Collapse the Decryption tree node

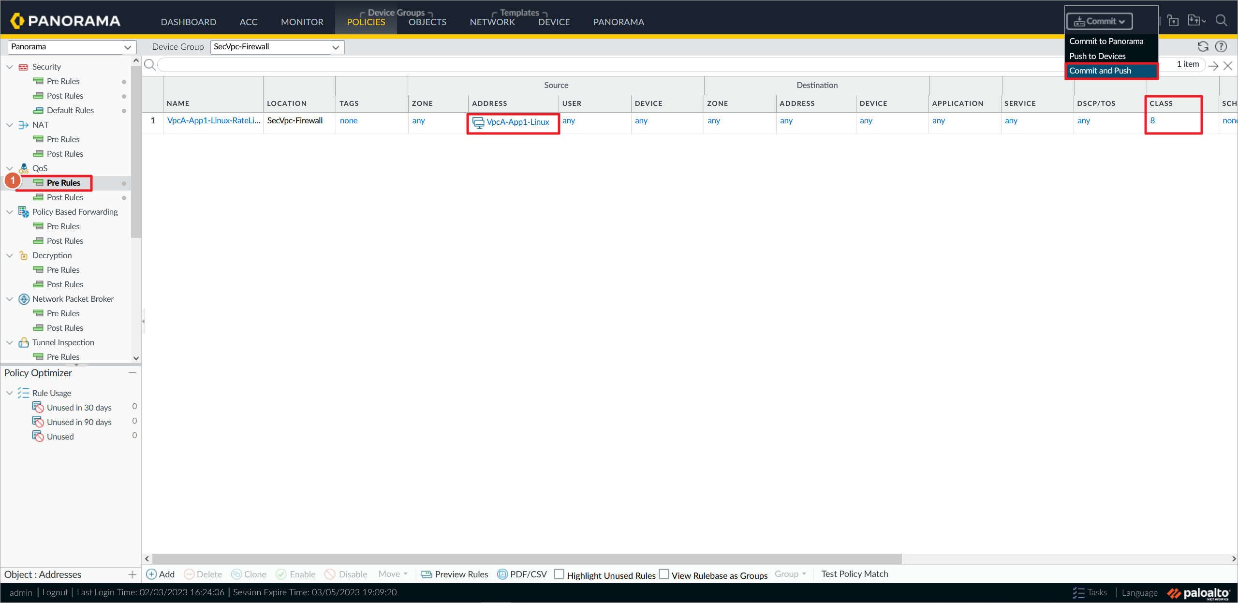tap(9, 255)
